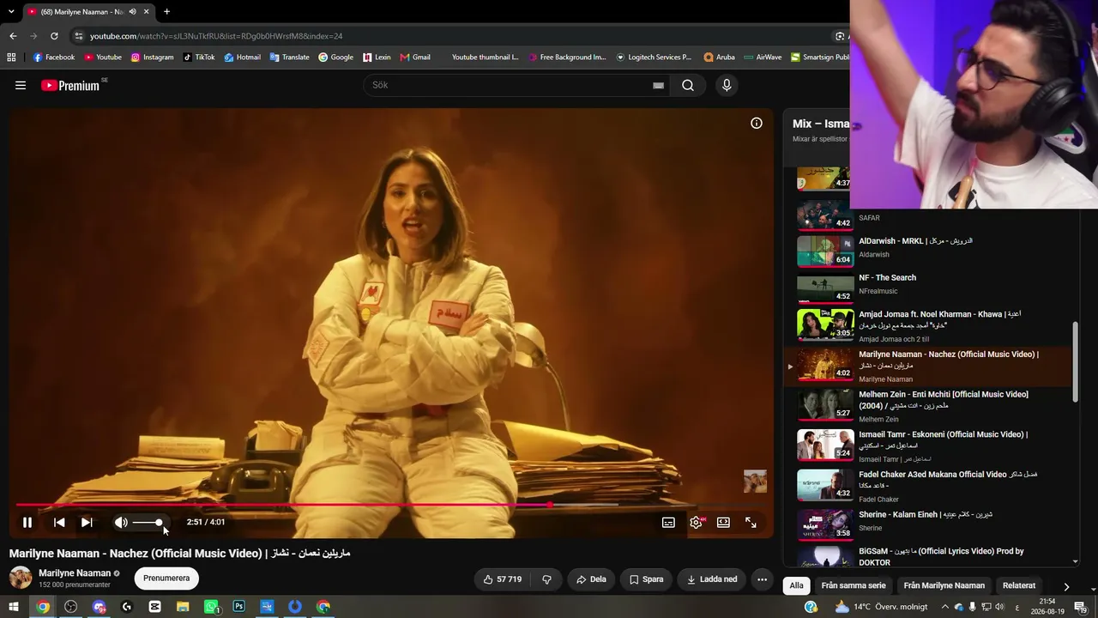The image size is (1098, 618).
Task: Select the Alla filter chip
Action: (x=797, y=585)
